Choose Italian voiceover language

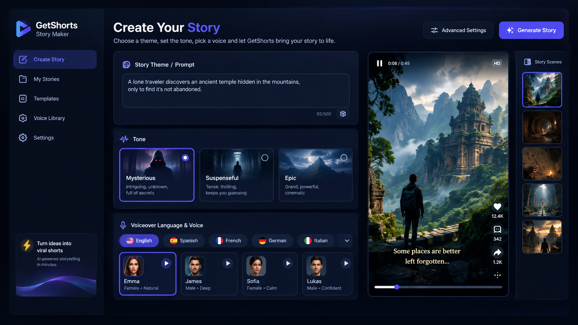coord(316,241)
